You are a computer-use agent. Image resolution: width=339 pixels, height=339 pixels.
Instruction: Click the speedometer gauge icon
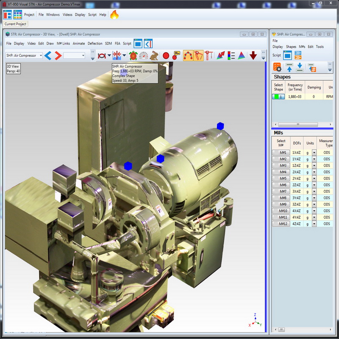[144, 56]
